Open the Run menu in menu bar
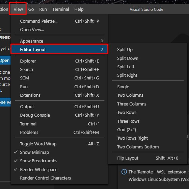 [43, 9]
